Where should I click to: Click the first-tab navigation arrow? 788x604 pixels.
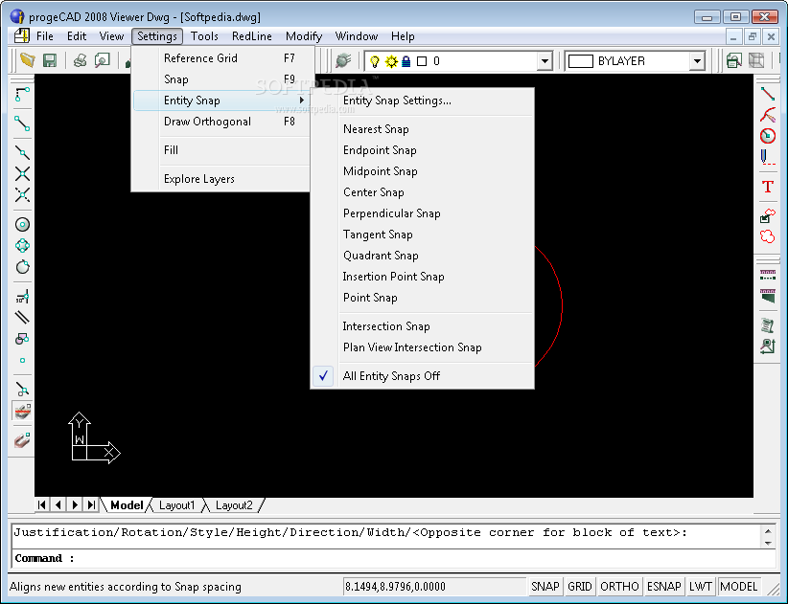[x=42, y=504]
